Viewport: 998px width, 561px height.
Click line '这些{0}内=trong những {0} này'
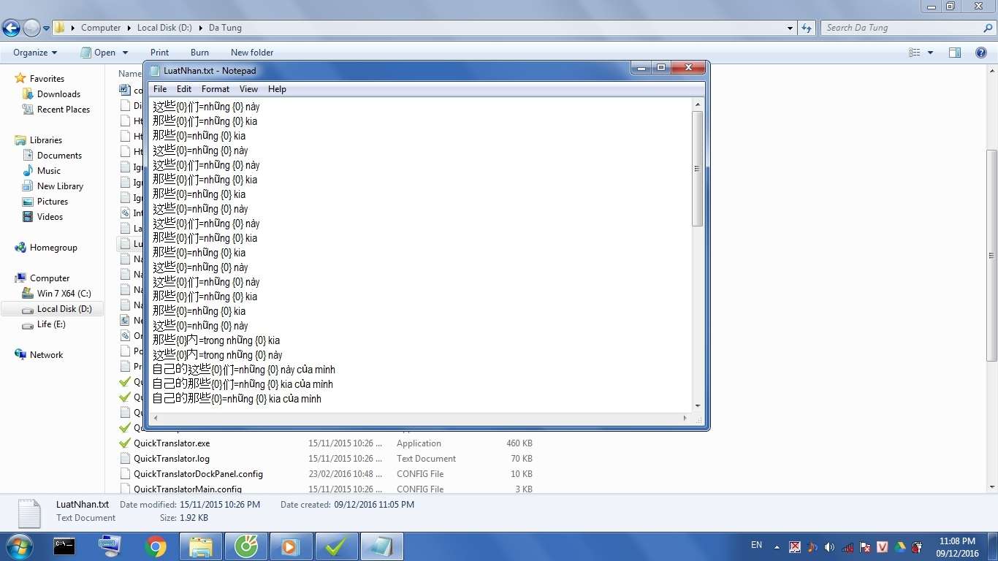[217, 355]
